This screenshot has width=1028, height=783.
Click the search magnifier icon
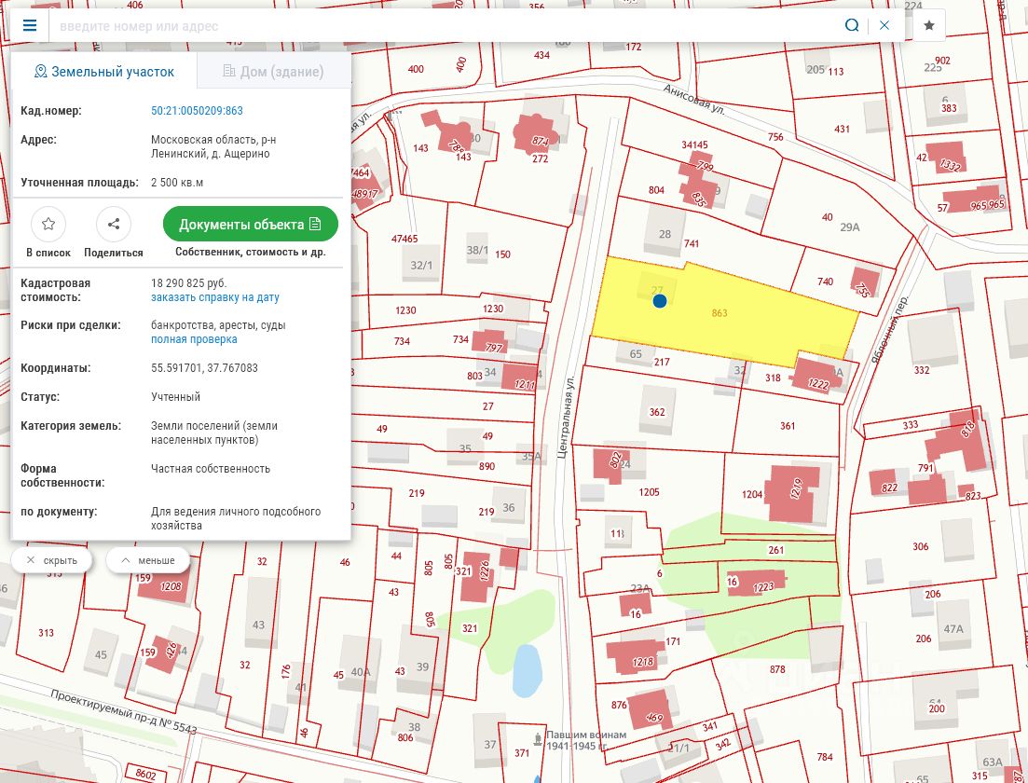(851, 25)
